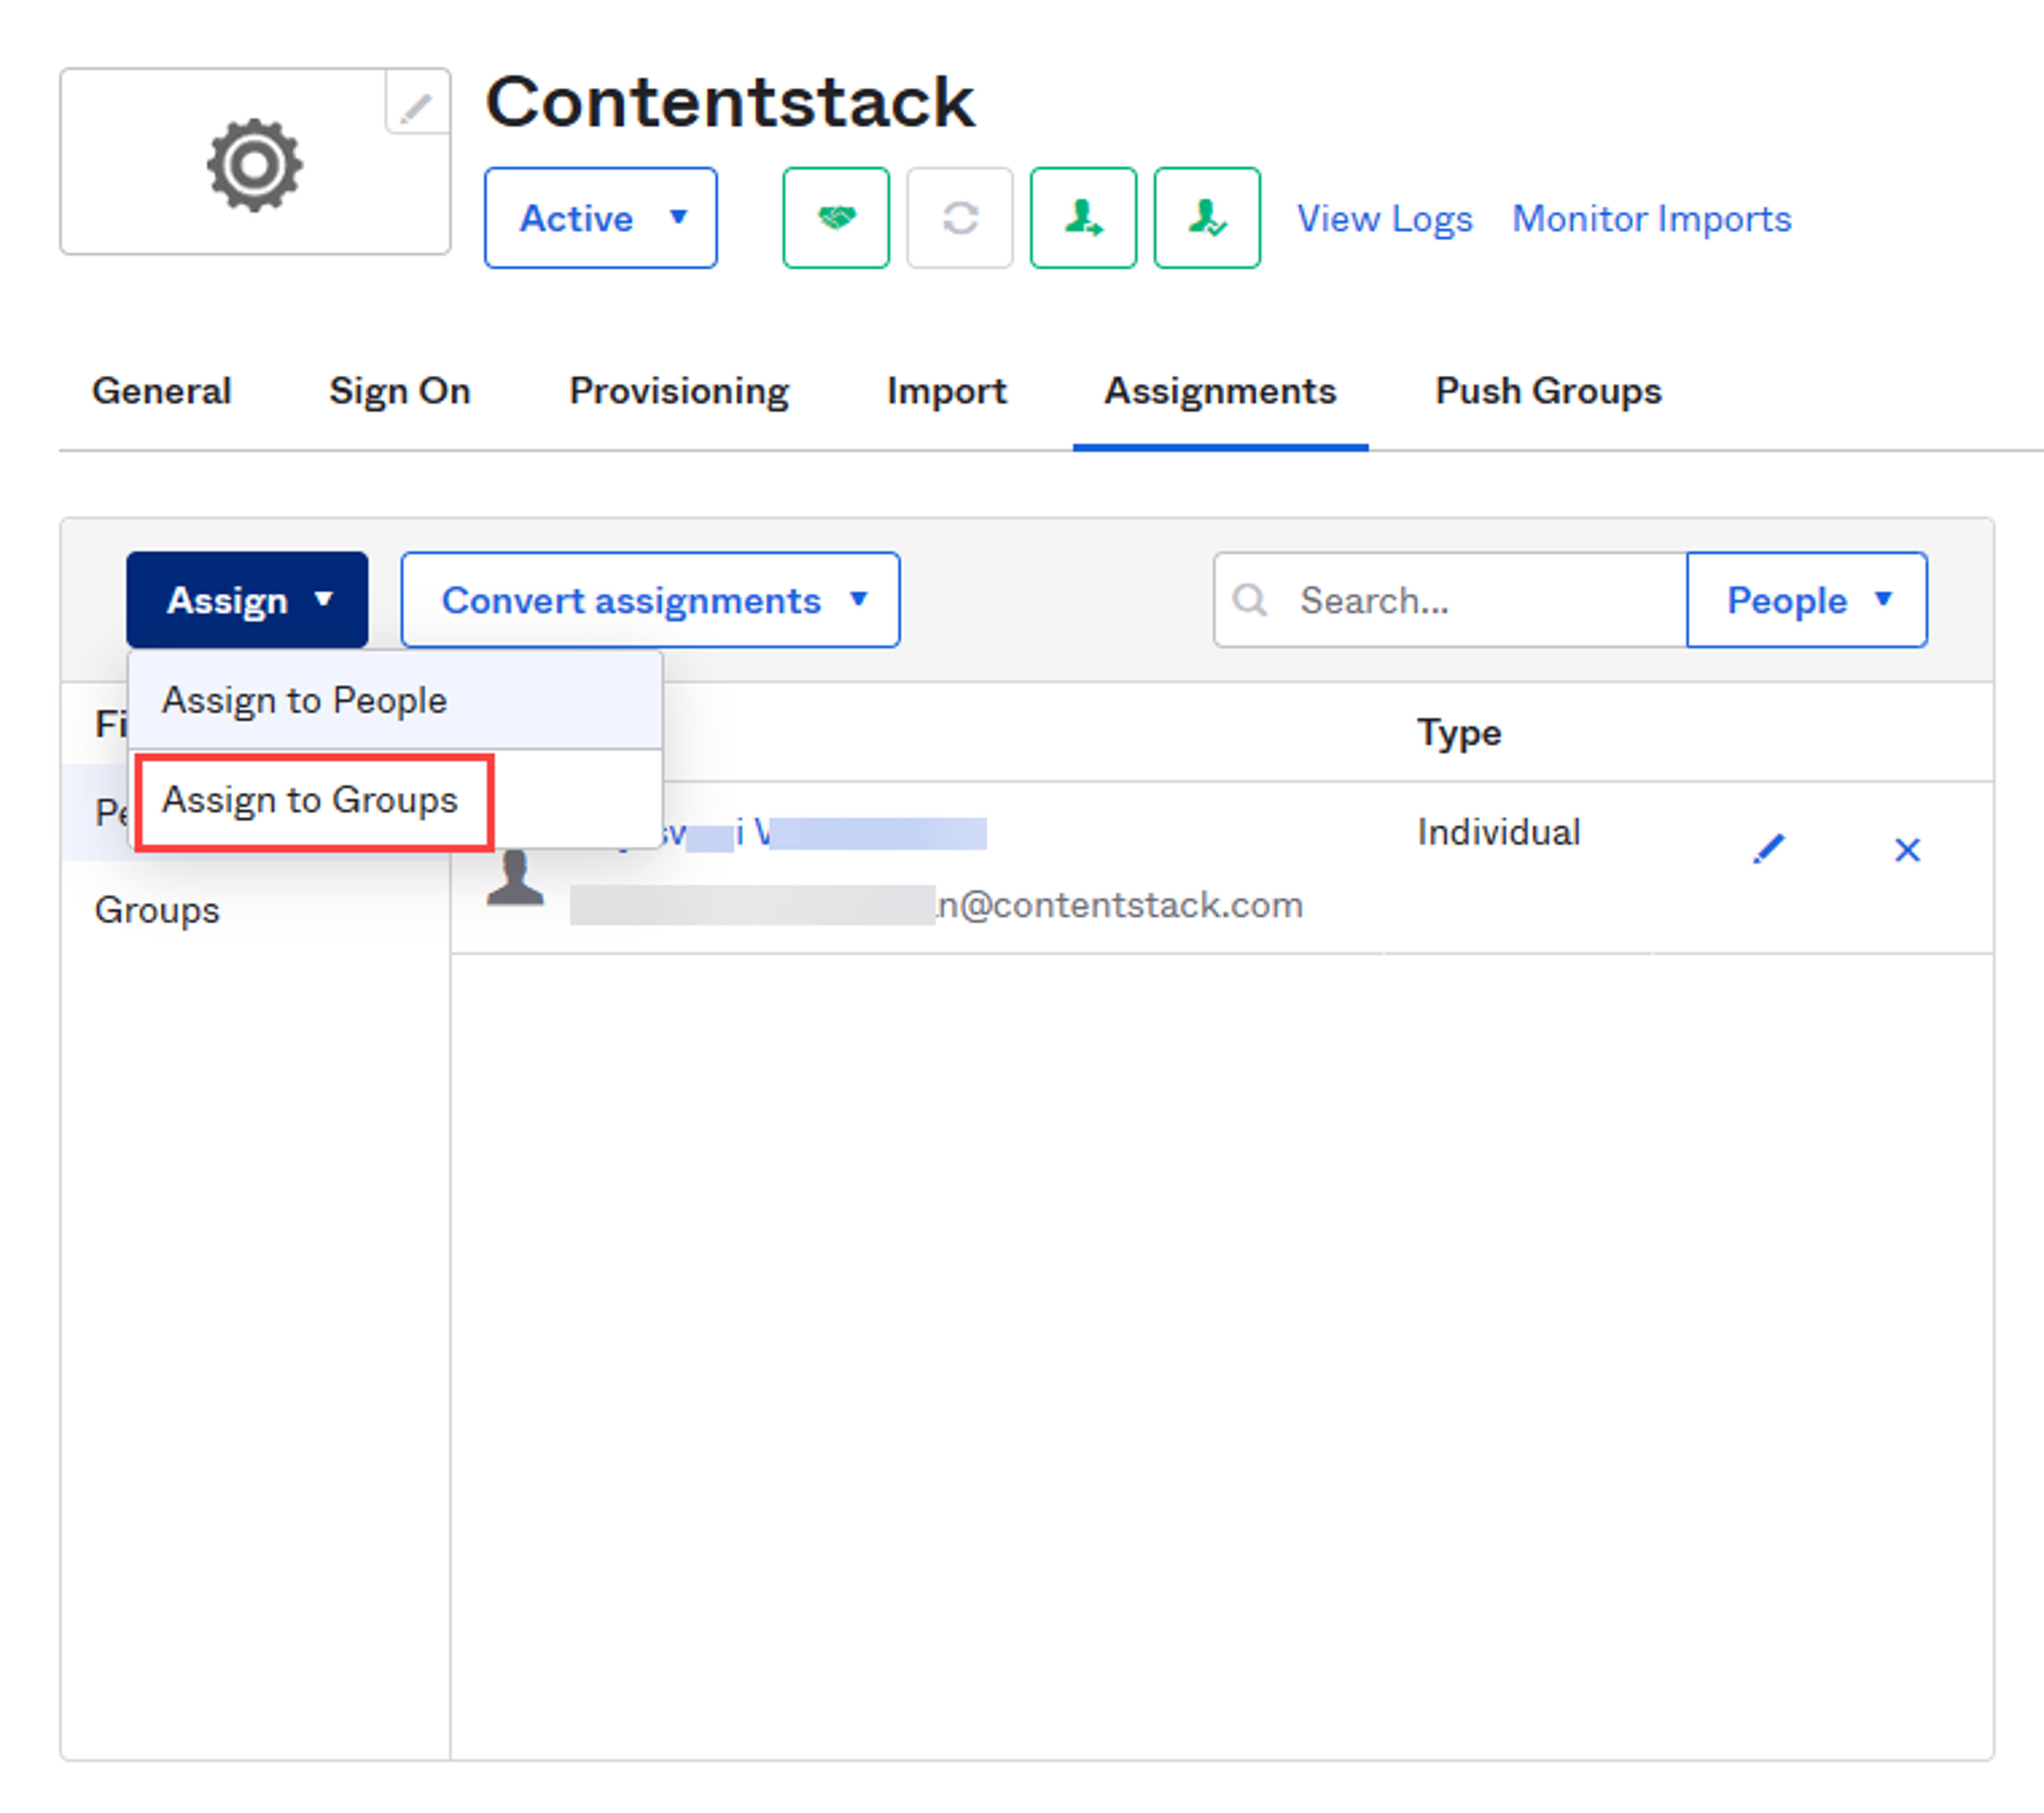This screenshot has width=2044, height=1813.
Task: Click the grey refresh sync icon button
Action: coord(960,218)
